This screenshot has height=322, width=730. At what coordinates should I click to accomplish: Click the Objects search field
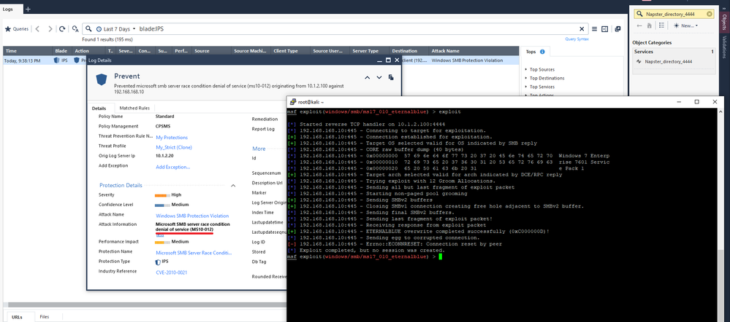click(x=675, y=15)
